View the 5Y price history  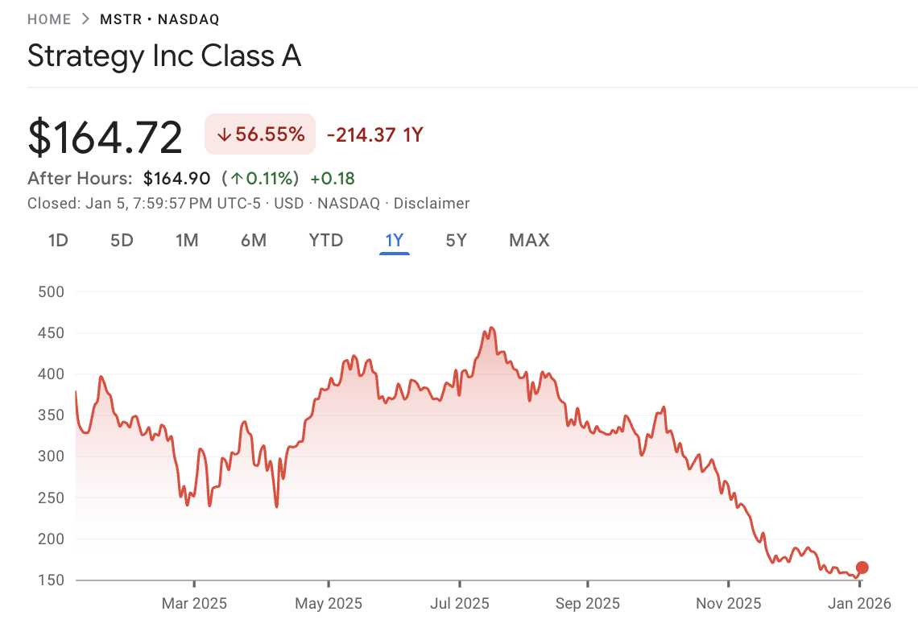pos(456,240)
